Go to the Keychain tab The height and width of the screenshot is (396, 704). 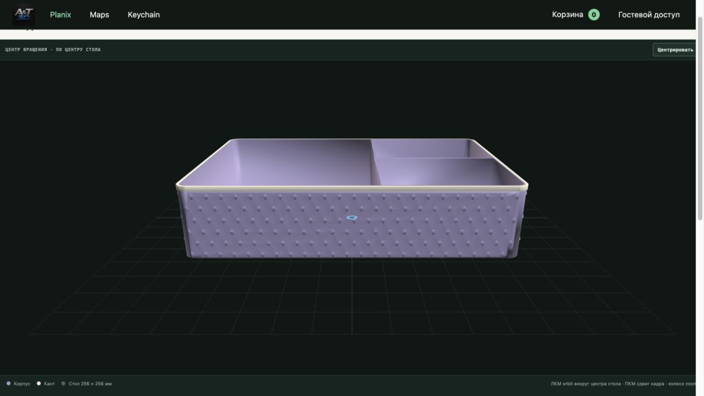[144, 14]
